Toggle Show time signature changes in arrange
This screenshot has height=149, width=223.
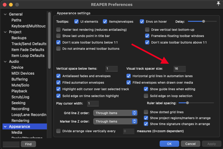[x=146, y=124]
